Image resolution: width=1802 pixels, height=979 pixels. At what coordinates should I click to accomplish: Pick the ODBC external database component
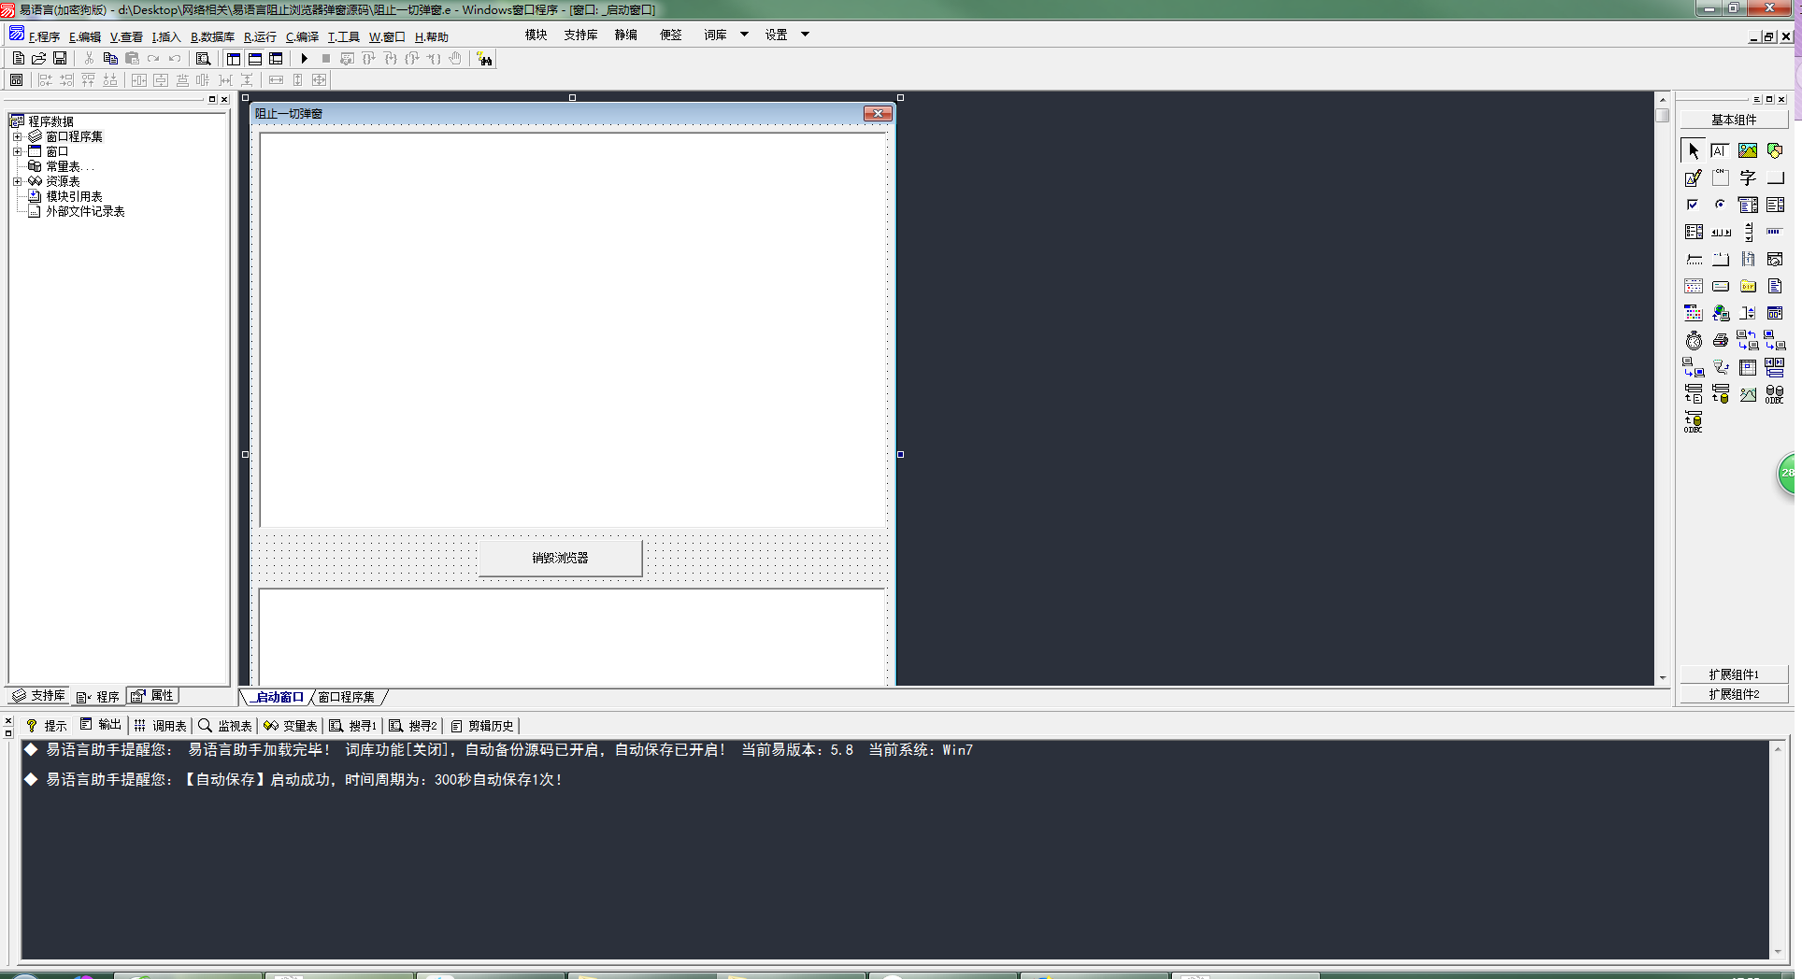click(x=1774, y=394)
